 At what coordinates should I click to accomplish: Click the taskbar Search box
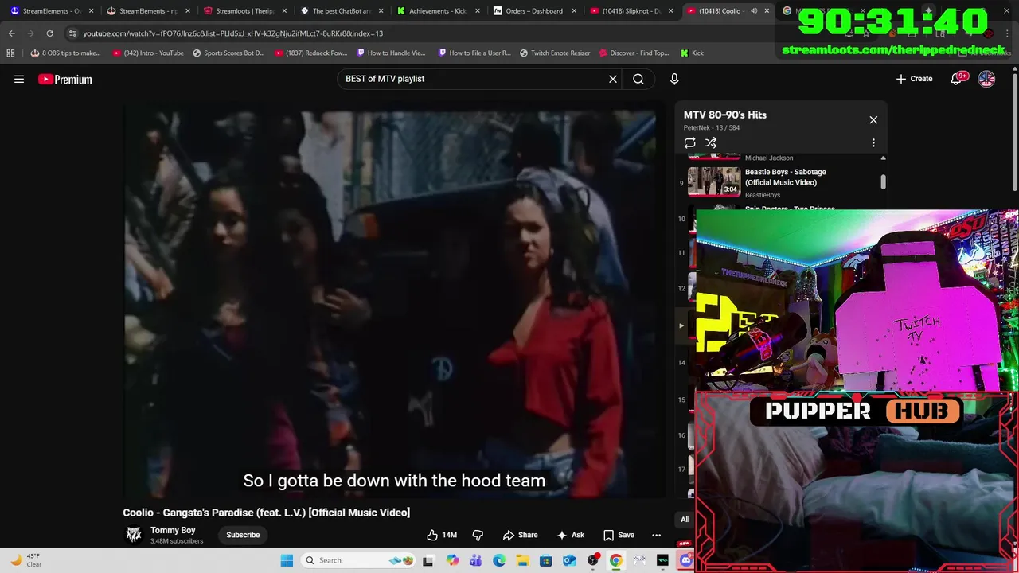(x=358, y=560)
